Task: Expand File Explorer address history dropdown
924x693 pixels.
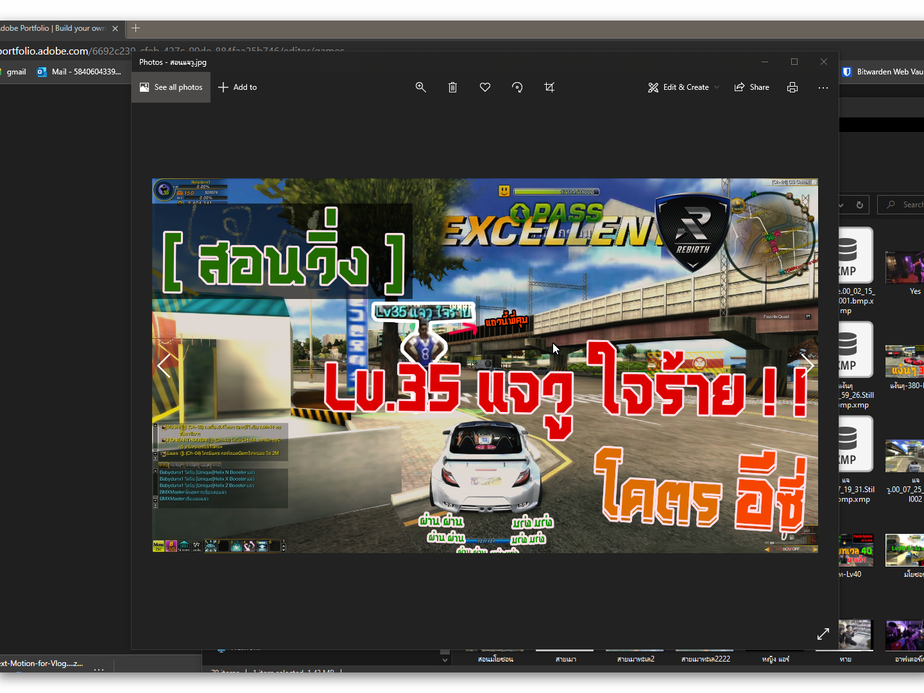Action: [x=841, y=205]
